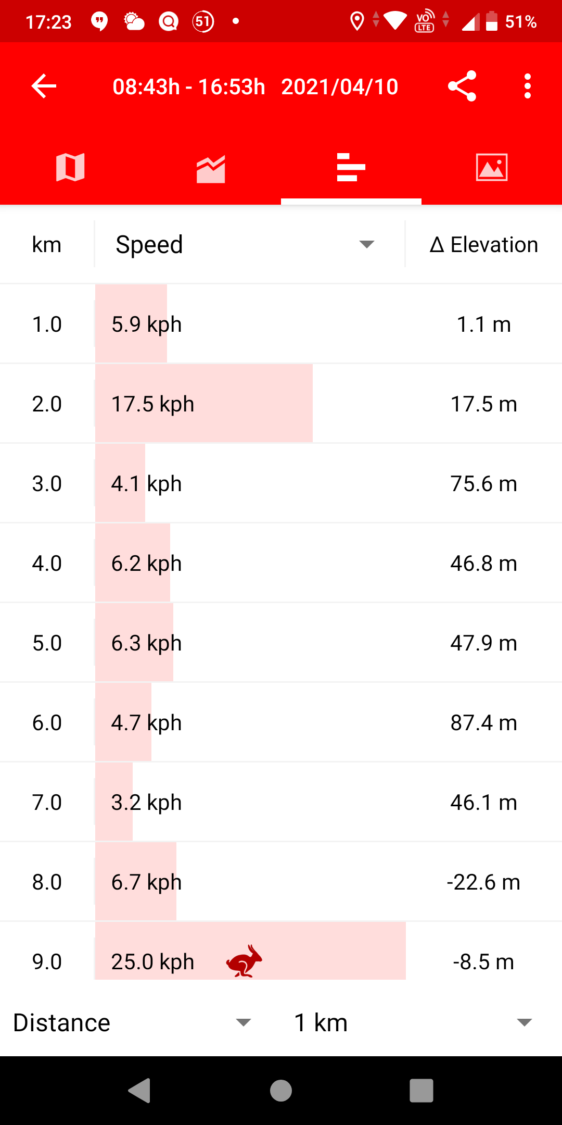
Task: Tap the km column header
Action: click(47, 244)
